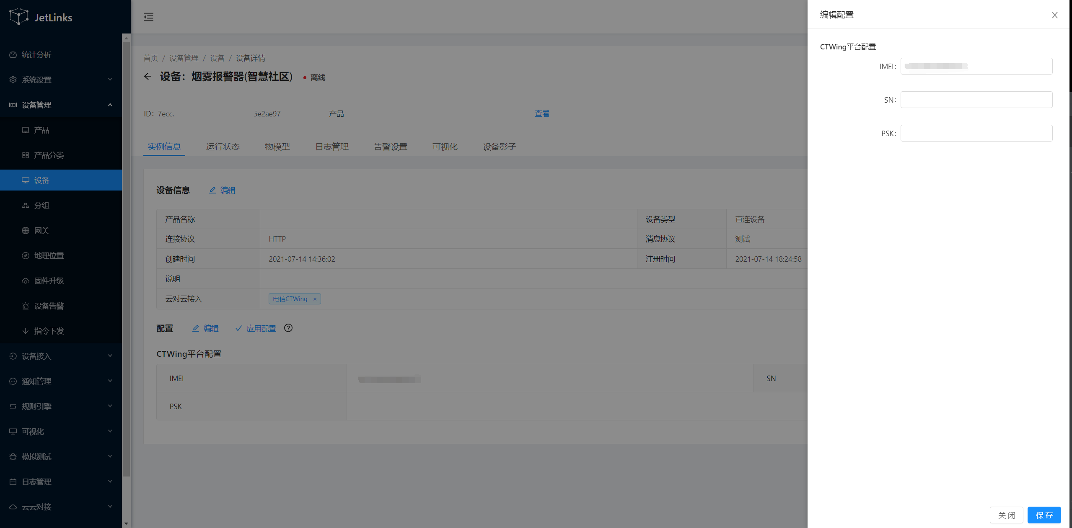The width and height of the screenshot is (1072, 528).
Task: Focus the SN input field
Action: (976, 100)
